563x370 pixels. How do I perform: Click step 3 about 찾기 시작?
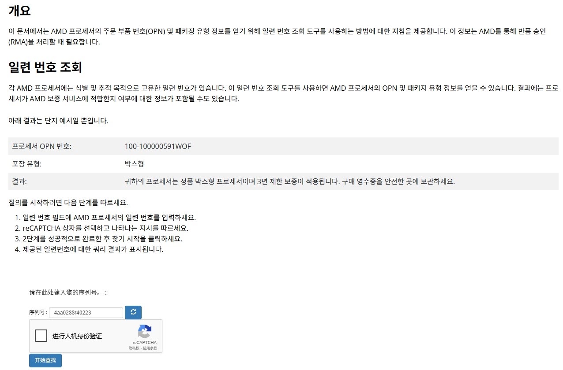pyautogui.click(x=102, y=239)
